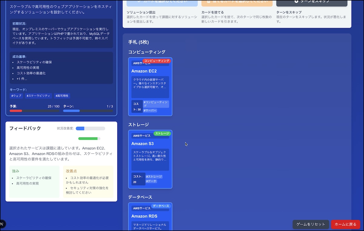This screenshot has width=364, height=231.
Task: Click "コスト効率の最適化" in success criteria
Action: (x=31, y=73)
